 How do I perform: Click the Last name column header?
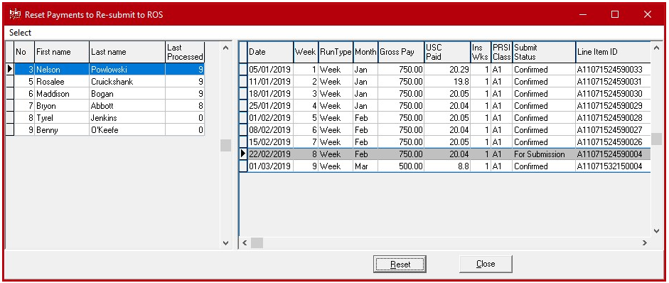coord(127,52)
